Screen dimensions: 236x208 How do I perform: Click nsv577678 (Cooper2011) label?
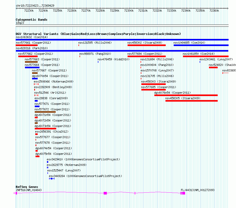tap(53, 143)
